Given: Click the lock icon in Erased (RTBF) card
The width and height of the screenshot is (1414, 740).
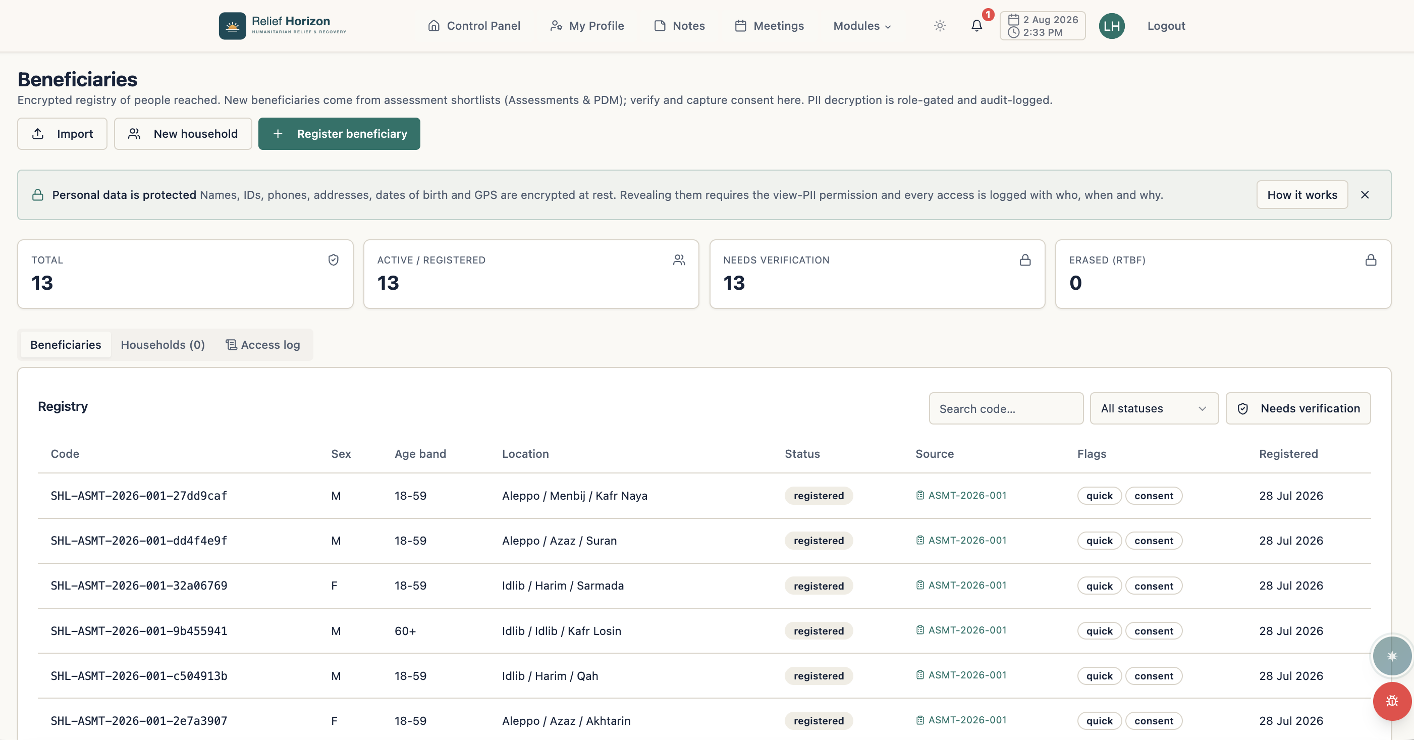Looking at the screenshot, I should pos(1371,259).
